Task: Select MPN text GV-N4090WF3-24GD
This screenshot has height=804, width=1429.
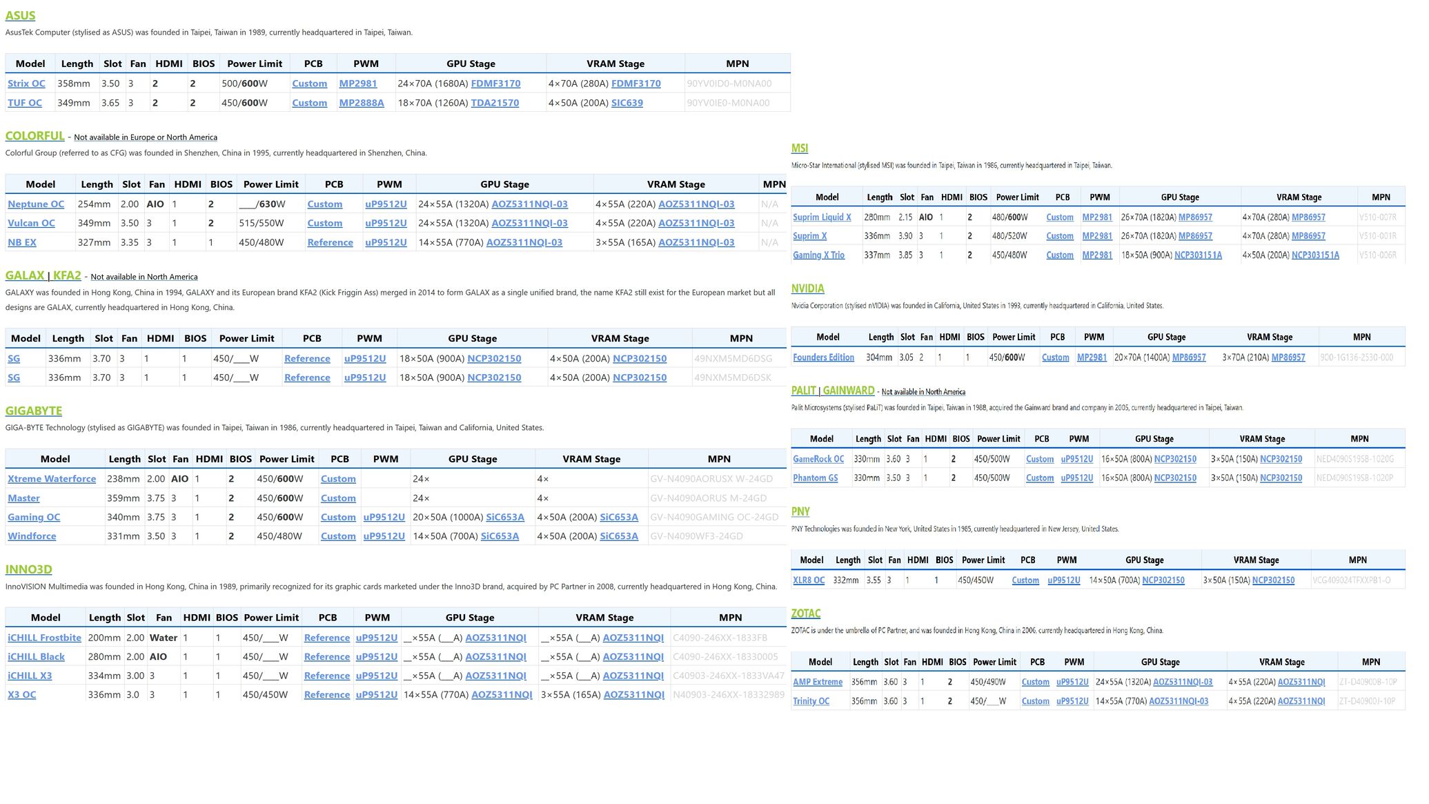Action: (696, 536)
